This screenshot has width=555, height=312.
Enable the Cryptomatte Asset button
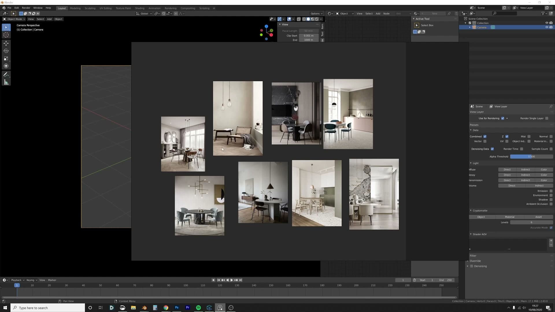pos(539,217)
